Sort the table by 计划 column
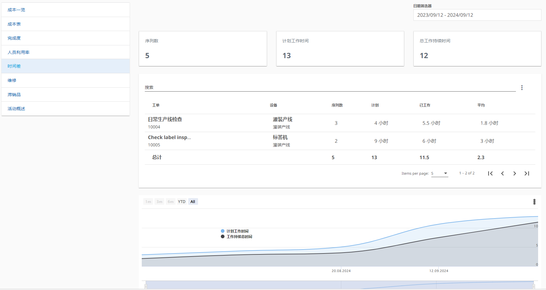The image size is (546, 290). [375, 105]
